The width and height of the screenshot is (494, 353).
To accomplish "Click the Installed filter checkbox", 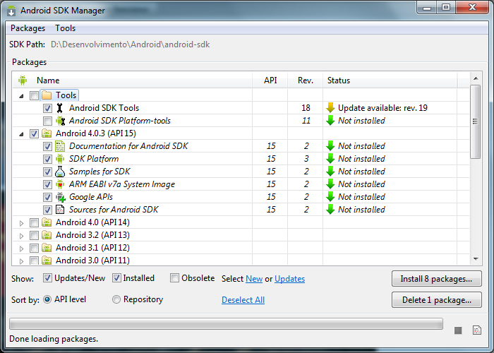I will [x=116, y=278].
